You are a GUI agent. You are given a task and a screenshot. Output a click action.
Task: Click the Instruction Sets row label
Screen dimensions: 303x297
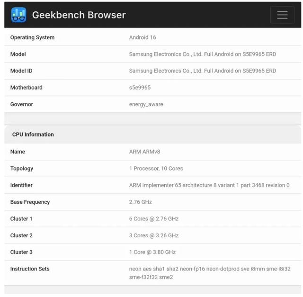click(x=30, y=269)
